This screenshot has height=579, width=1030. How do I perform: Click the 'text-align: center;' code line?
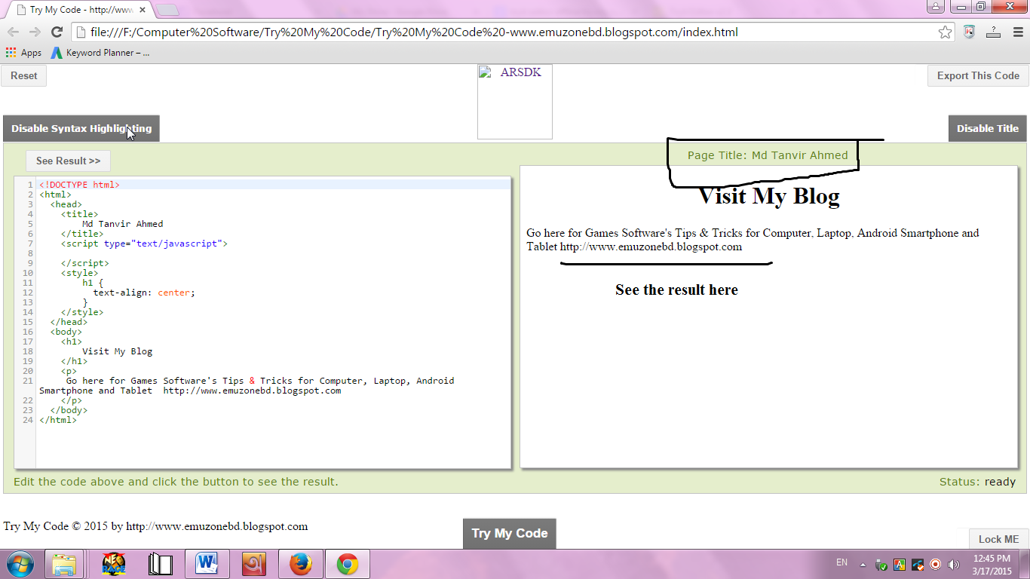[144, 293]
